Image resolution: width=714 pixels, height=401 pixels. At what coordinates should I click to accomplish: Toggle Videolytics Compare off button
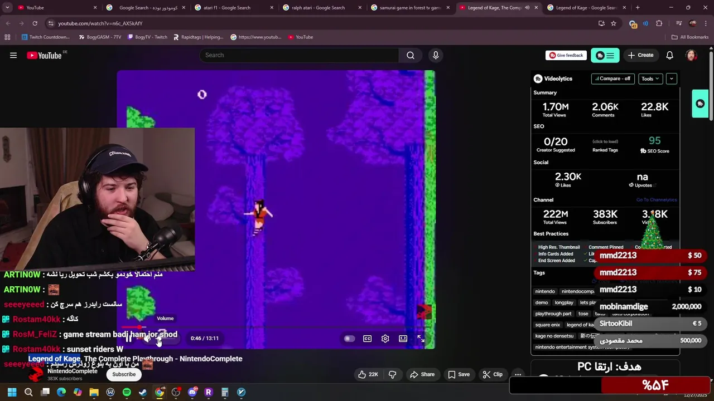tap(613, 79)
